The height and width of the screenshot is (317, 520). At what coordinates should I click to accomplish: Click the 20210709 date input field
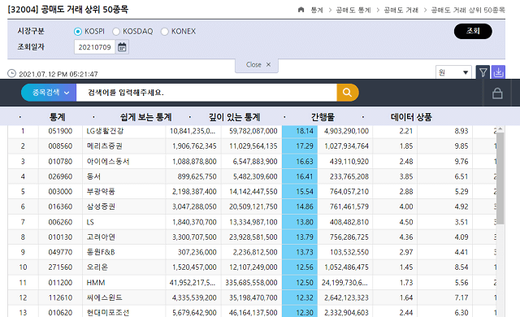point(94,47)
